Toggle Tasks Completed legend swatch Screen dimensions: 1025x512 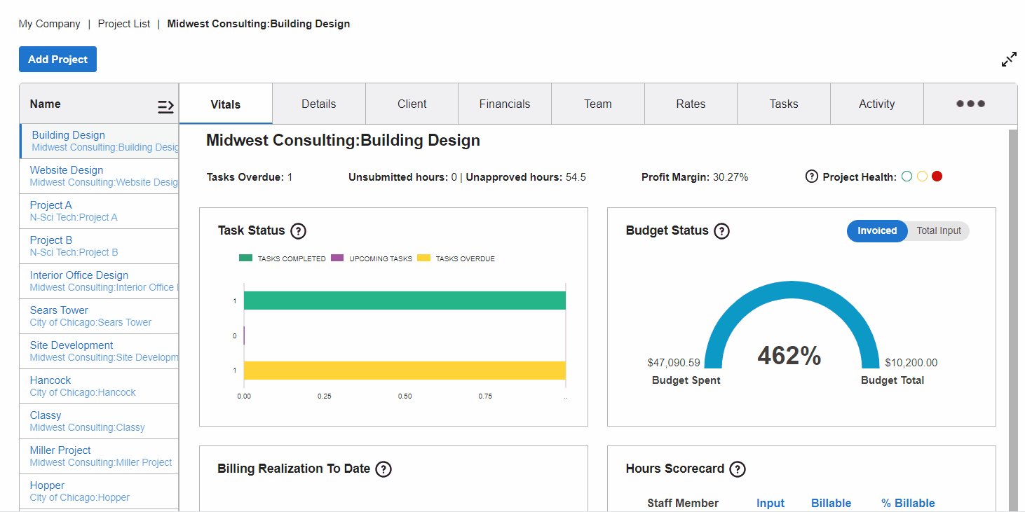245,258
